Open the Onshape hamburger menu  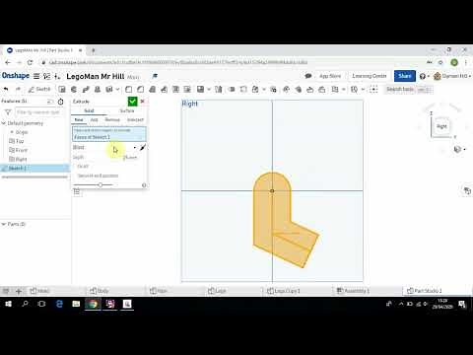(x=36, y=76)
